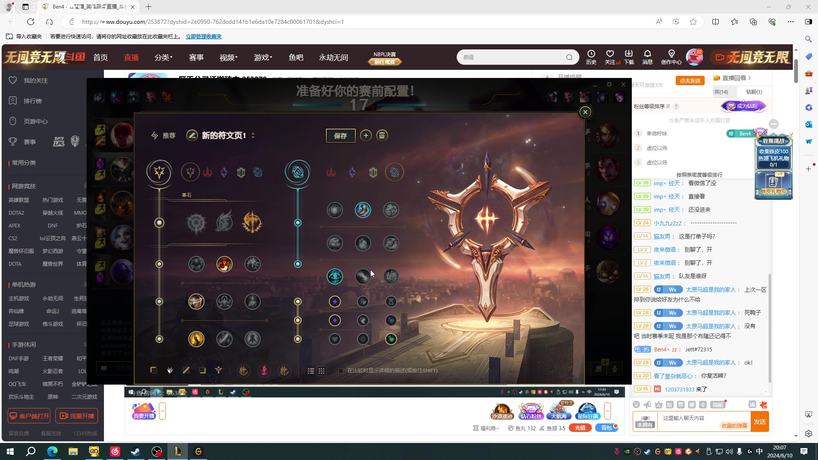The width and height of the screenshot is (818, 460).
Task: Open the 消息 bell icon
Action: point(648,57)
